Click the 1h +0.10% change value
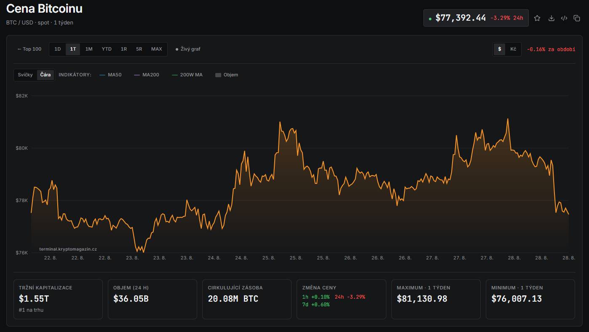This screenshot has width=589, height=332. tap(316, 297)
